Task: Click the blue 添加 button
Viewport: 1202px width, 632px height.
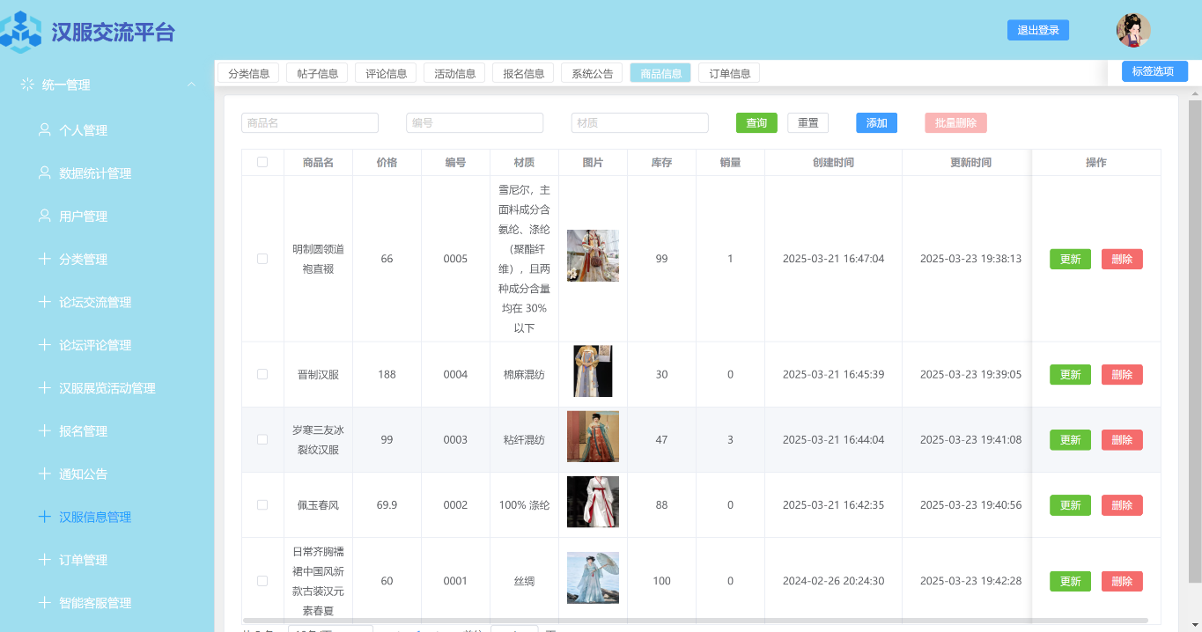Action: tap(876, 123)
